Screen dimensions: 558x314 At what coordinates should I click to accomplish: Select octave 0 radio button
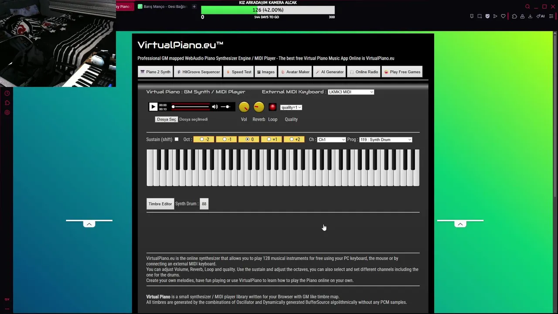(x=247, y=140)
